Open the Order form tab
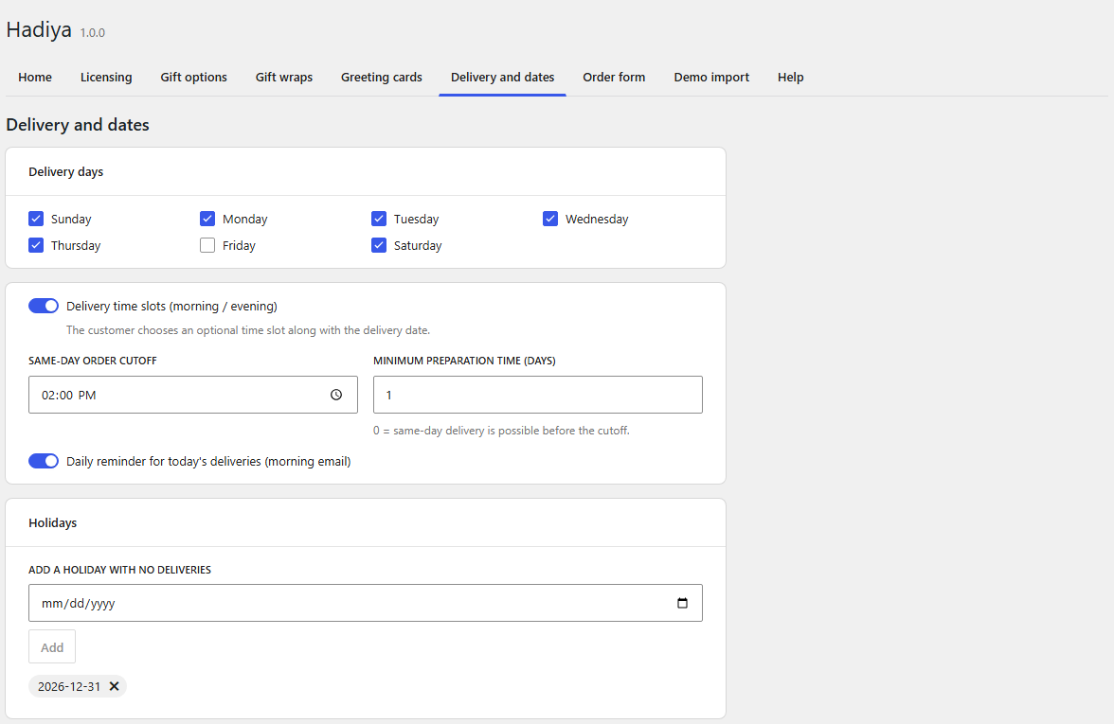The height and width of the screenshot is (724, 1114). pyautogui.click(x=614, y=78)
